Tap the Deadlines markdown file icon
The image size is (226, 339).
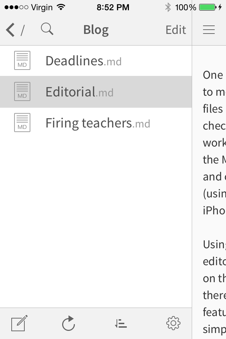tap(22, 60)
